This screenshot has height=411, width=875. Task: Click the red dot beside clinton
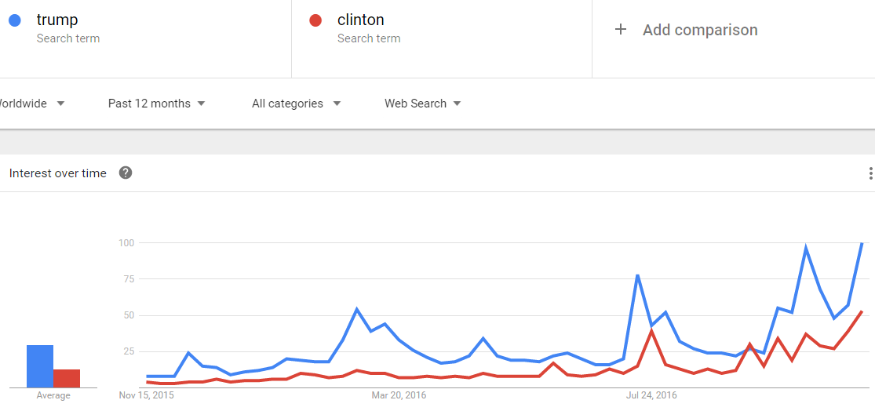(315, 20)
